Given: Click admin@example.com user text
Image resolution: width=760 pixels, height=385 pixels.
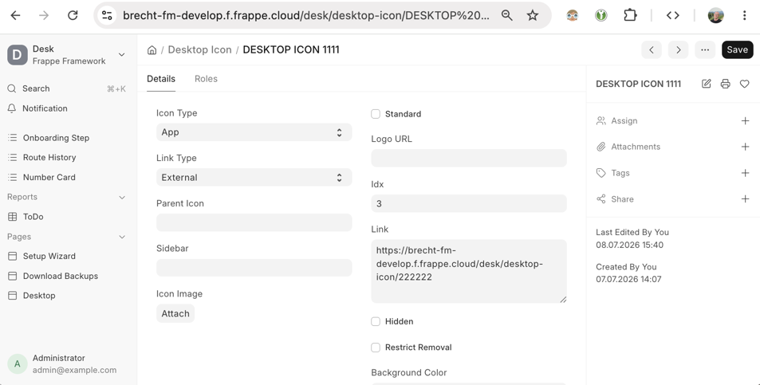Looking at the screenshot, I should tap(75, 370).
